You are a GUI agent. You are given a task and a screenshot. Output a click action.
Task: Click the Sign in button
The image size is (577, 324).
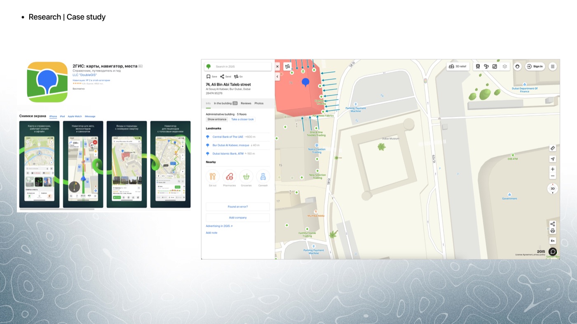point(535,66)
